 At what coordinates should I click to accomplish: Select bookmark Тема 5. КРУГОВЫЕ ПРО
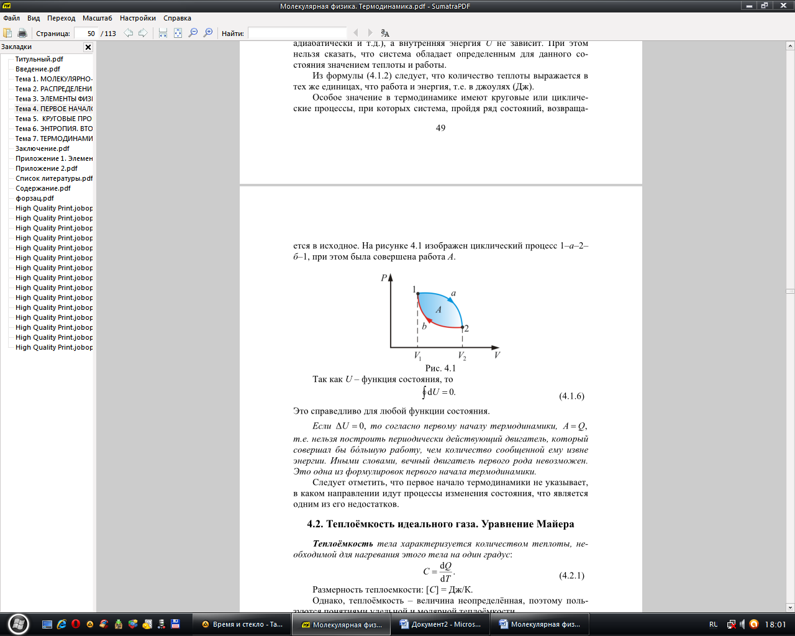pos(54,119)
